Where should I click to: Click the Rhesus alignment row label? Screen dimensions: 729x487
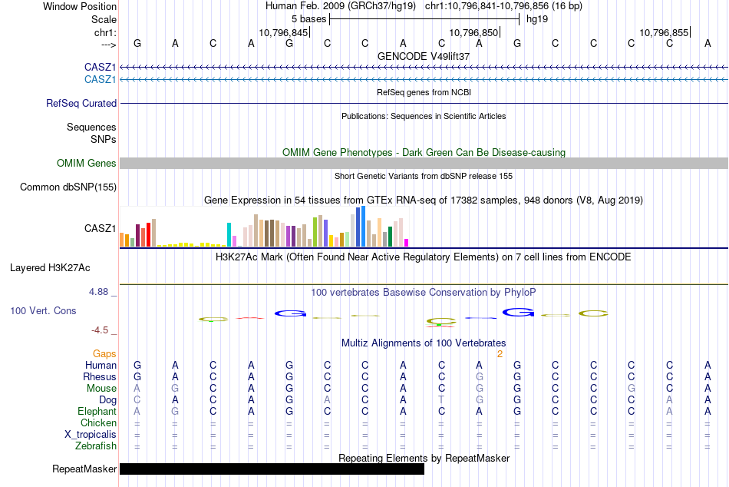pos(100,376)
